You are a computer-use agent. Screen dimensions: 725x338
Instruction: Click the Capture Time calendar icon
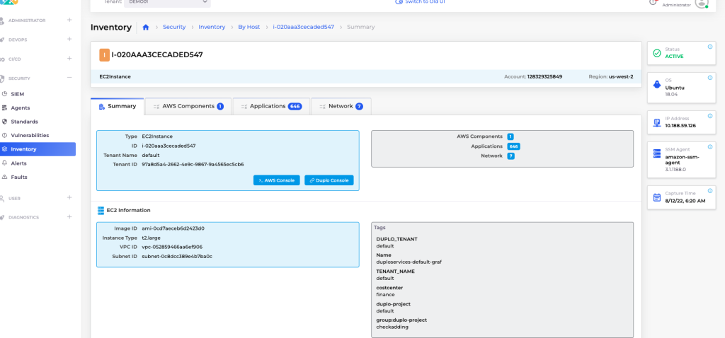pos(657,197)
